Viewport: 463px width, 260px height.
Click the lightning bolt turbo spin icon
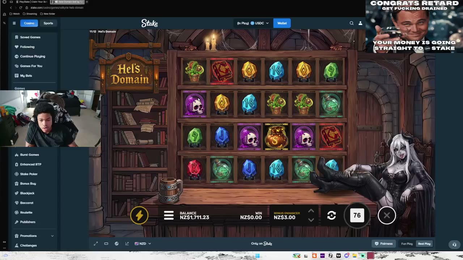coord(139,216)
